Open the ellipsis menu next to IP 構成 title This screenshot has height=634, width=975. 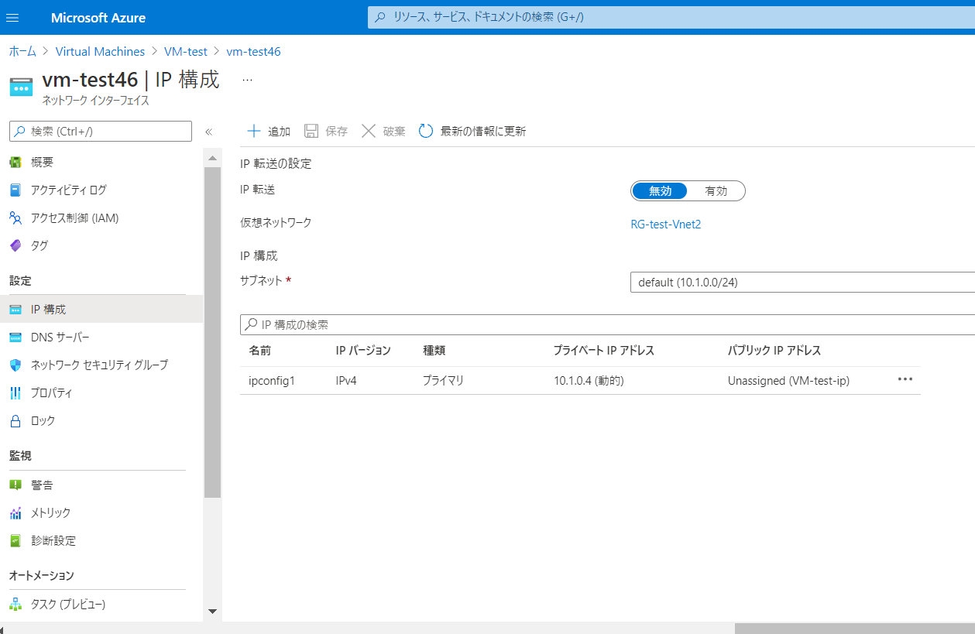(248, 79)
